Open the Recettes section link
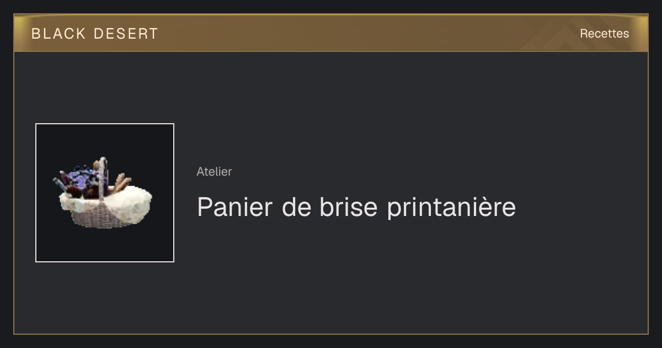The image size is (662, 348). (604, 34)
